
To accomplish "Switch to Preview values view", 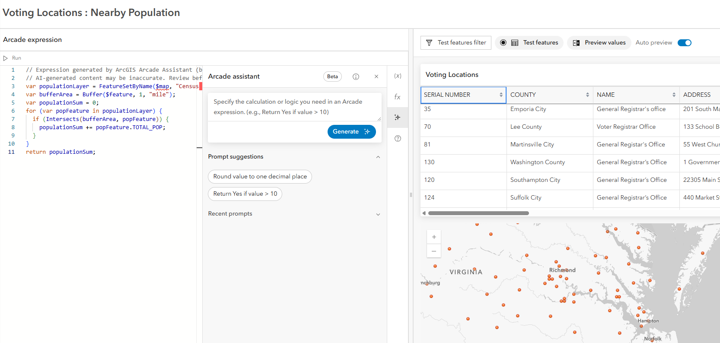I will (599, 43).
